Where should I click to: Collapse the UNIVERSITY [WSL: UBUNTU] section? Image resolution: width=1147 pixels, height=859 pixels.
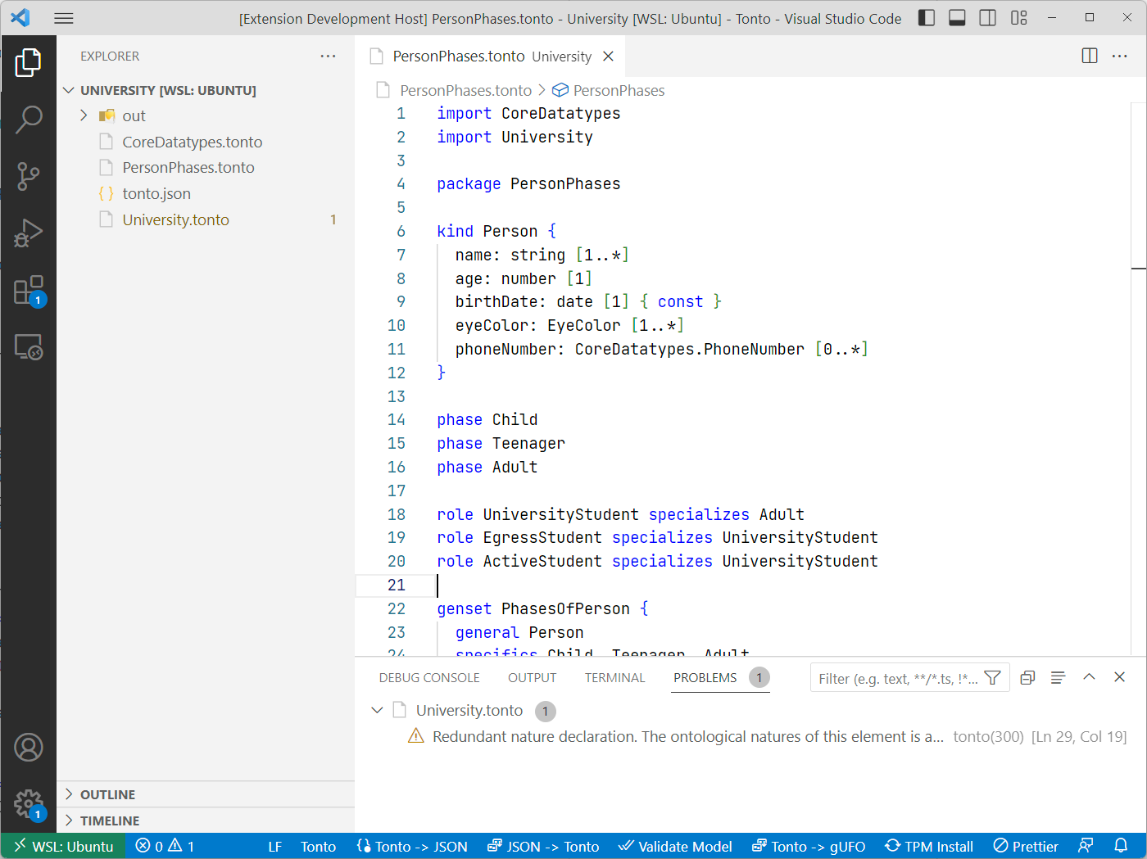168,90
